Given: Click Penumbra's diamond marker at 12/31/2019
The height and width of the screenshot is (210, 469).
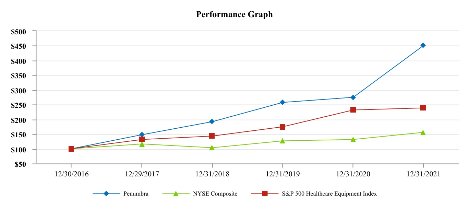Looking at the screenshot, I should (282, 102).
